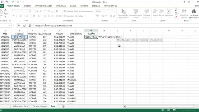The width and height of the screenshot is (199, 112).
Task: Click inside the formula bar text
Action: coord(53,26)
